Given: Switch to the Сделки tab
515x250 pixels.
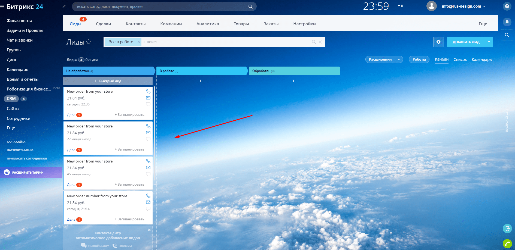Looking at the screenshot, I should click(104, 24).
